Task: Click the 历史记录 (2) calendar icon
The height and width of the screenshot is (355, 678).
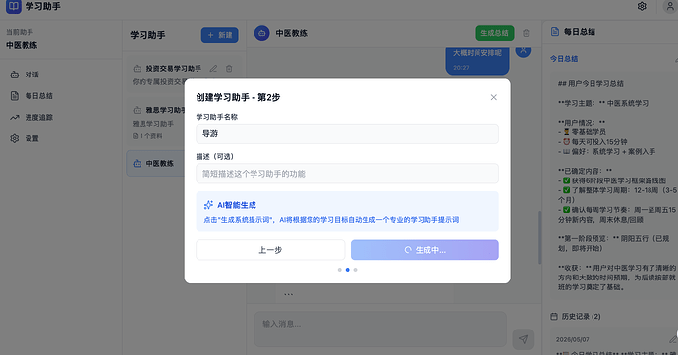Action: tap(554, 316)
